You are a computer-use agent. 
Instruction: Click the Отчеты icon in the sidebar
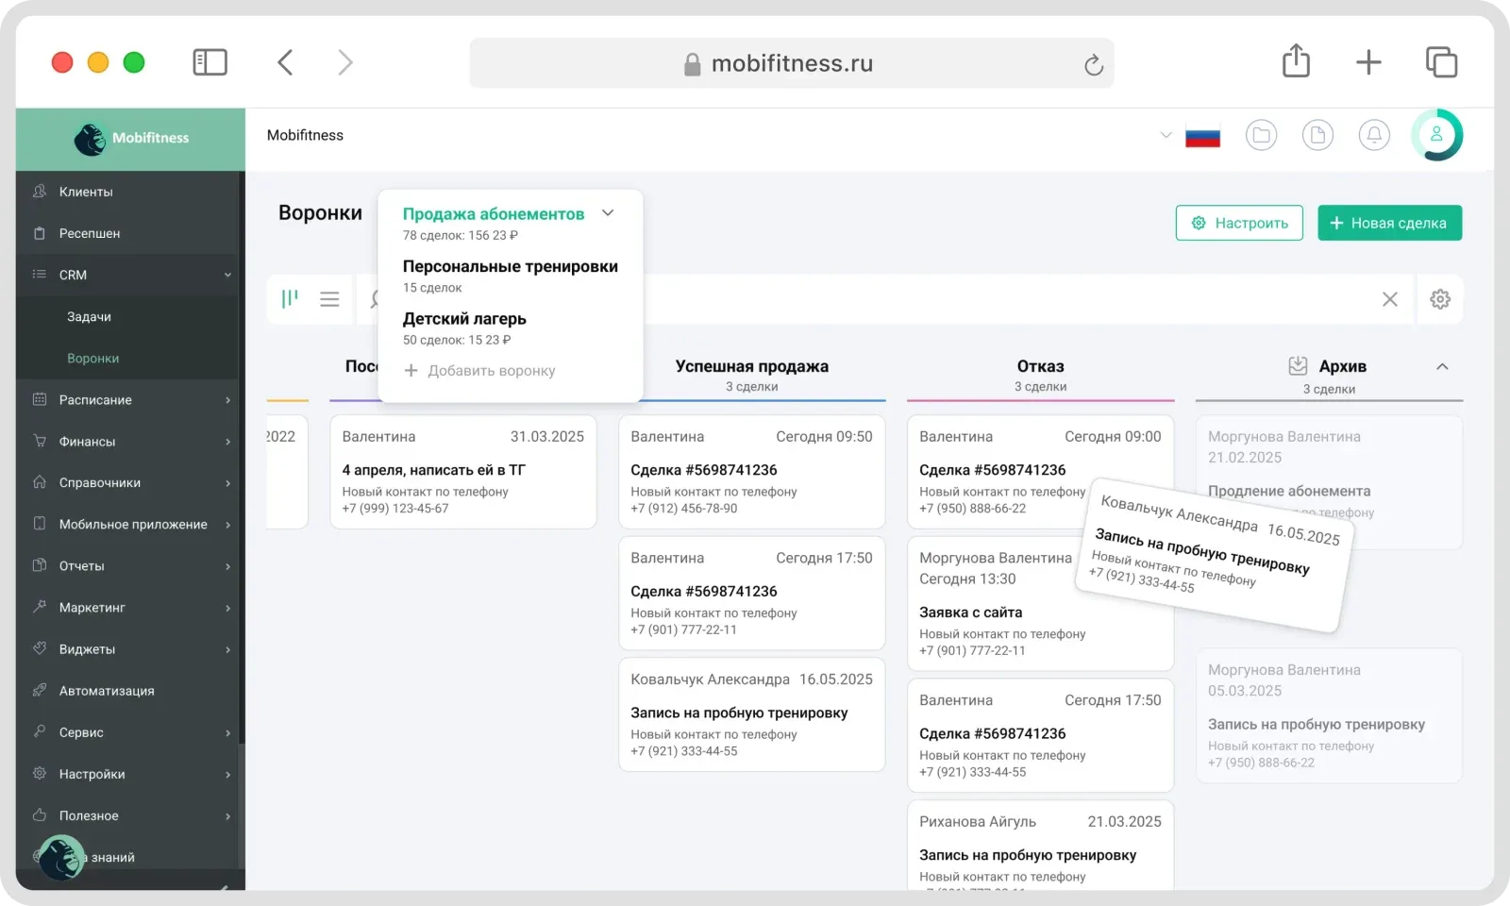pyautogui.click(x=40, y=565)
